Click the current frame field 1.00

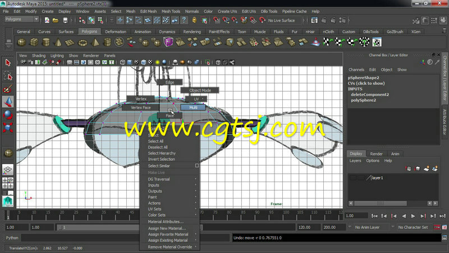[356, 216]
